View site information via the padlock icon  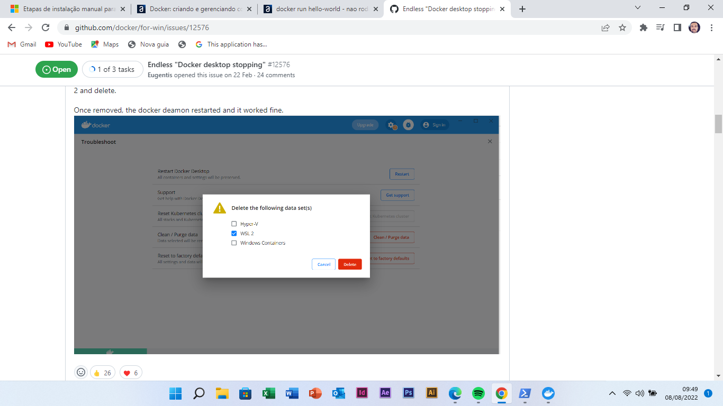coord(66,27)
